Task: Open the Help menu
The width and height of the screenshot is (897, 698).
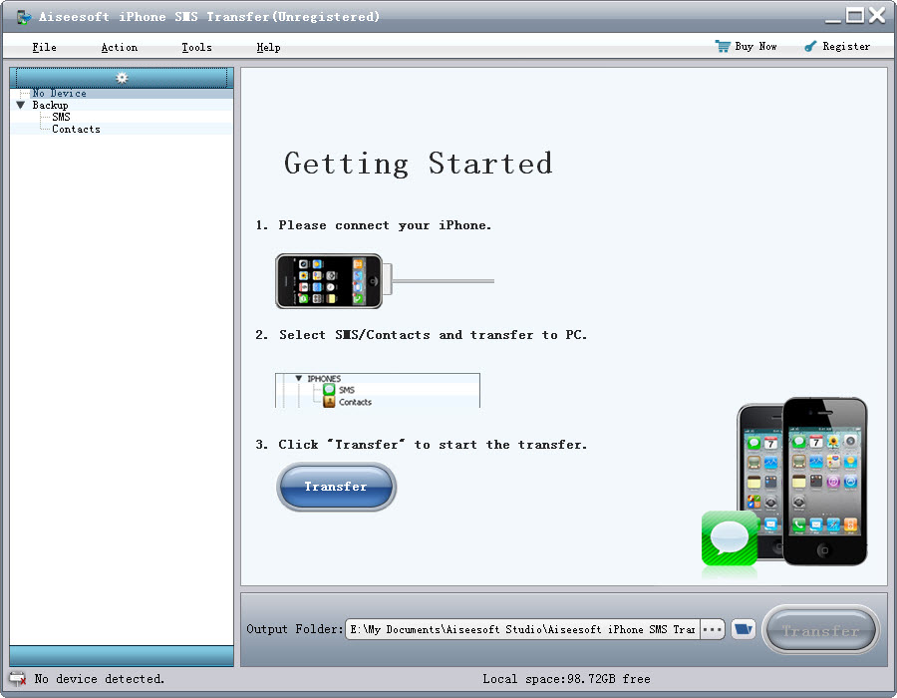Action: [x=268, y=47]
